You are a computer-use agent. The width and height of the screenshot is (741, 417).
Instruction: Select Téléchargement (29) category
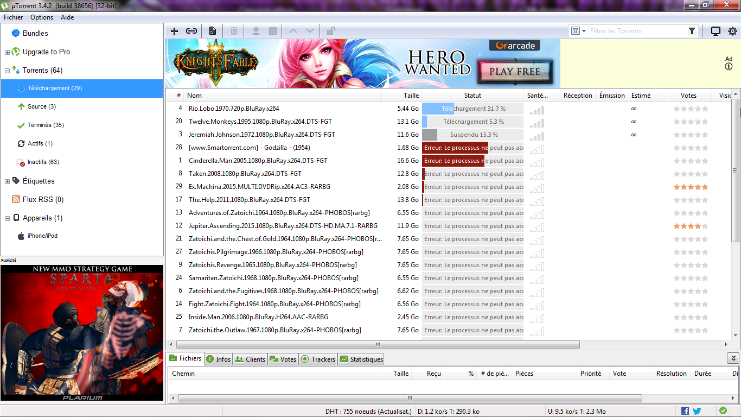tap(82, 88)
